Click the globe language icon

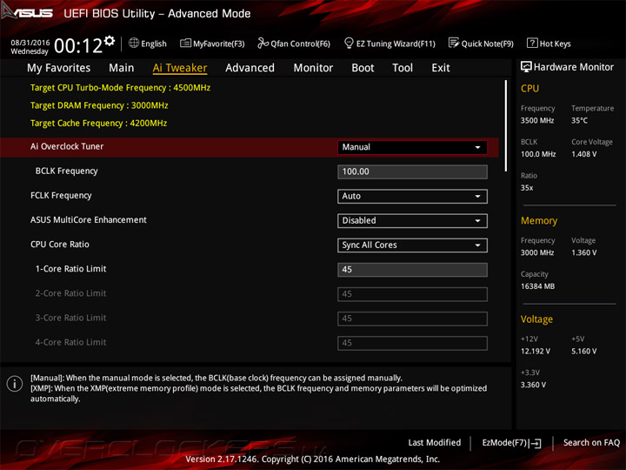click(134, 43)
